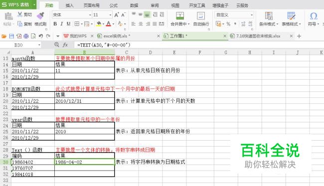Click the Print Preview icon
The width and height of the screenshot is (324, 186).
coord(33,36)
